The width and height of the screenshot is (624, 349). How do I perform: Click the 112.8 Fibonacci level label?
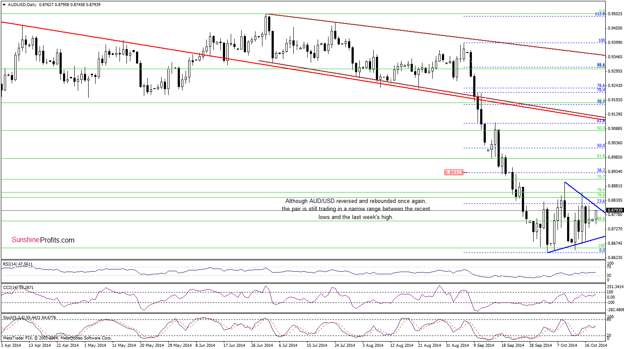tap(600, 14)
